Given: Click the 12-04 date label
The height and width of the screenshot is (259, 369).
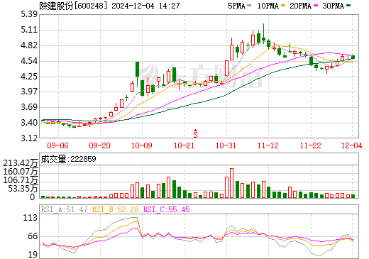Looking at the screenshot, I should tap(351, 145).
